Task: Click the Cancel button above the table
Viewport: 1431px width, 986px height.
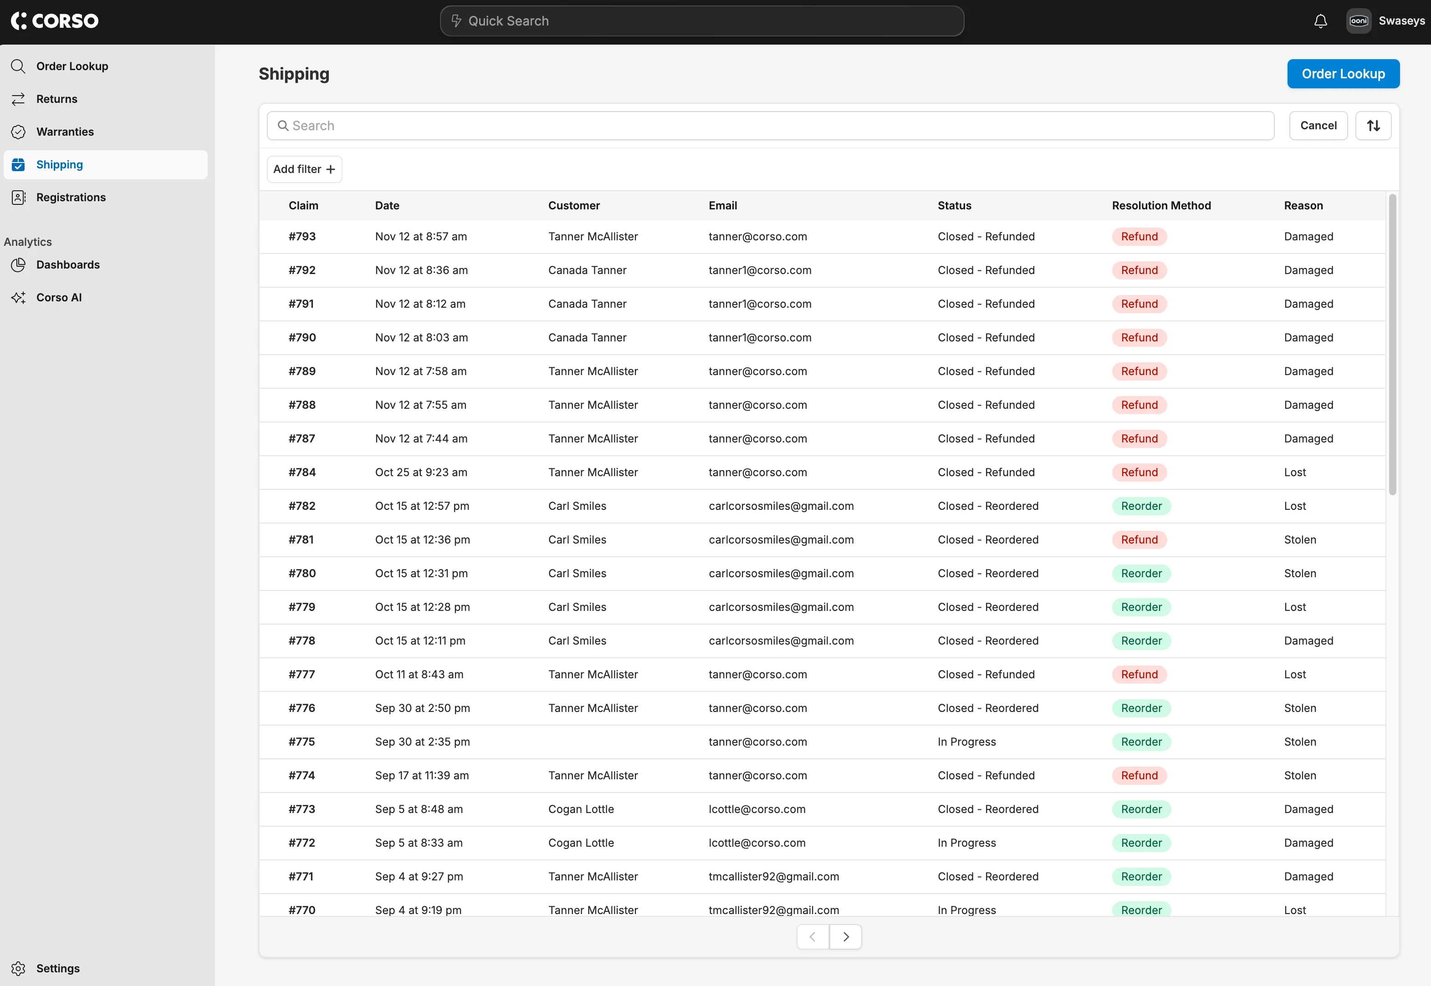Action: pos(1318,126)
